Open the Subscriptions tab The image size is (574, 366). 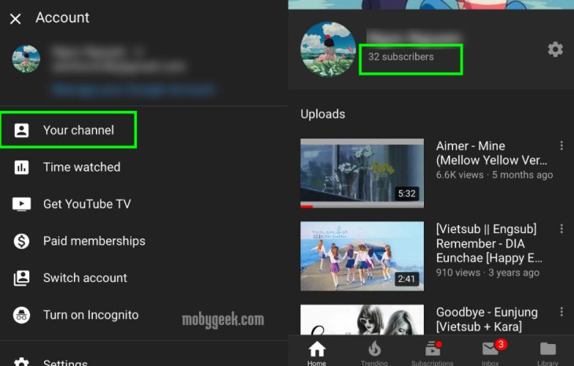click(432, 351)
